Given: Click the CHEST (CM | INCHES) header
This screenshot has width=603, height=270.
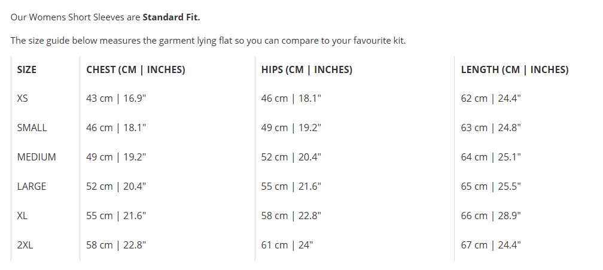Looking at the screenshot, I should [135, 69].
